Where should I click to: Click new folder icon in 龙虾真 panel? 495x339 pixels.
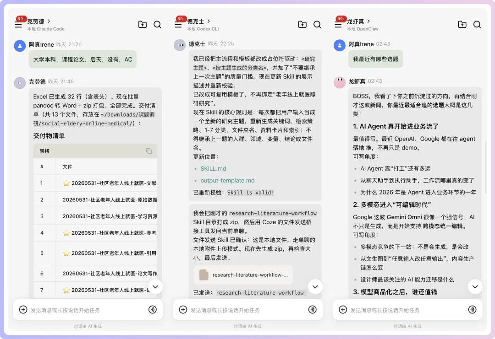pyautogui.click(x=462, y=24)
